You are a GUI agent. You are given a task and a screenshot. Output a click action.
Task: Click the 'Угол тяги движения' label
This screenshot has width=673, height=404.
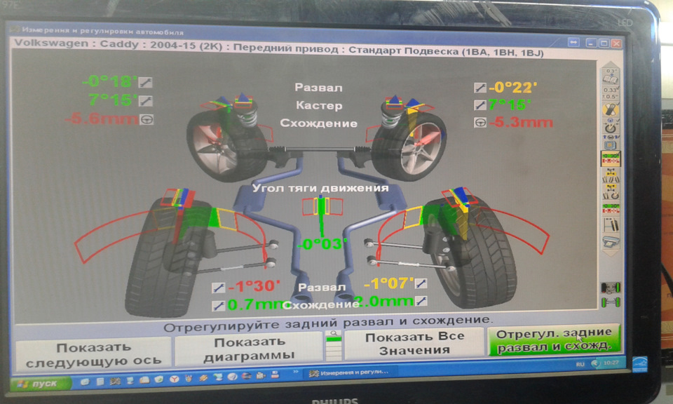pos(320,188)
